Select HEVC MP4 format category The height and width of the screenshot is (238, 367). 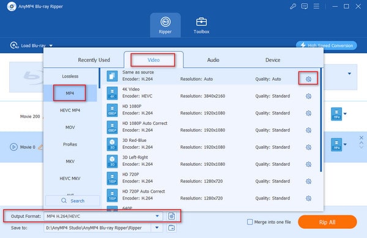coord(70,110)
